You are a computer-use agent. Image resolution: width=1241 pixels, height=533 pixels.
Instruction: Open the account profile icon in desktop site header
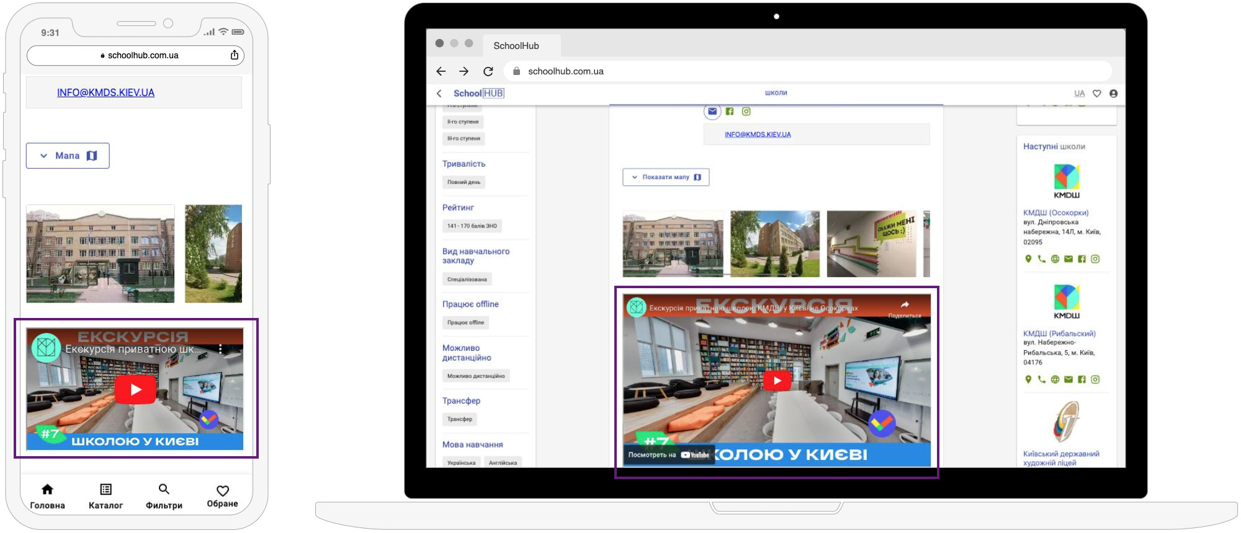point(1113,94)
